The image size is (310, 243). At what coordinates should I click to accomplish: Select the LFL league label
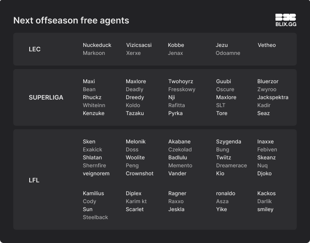click(x=34, y=180)
